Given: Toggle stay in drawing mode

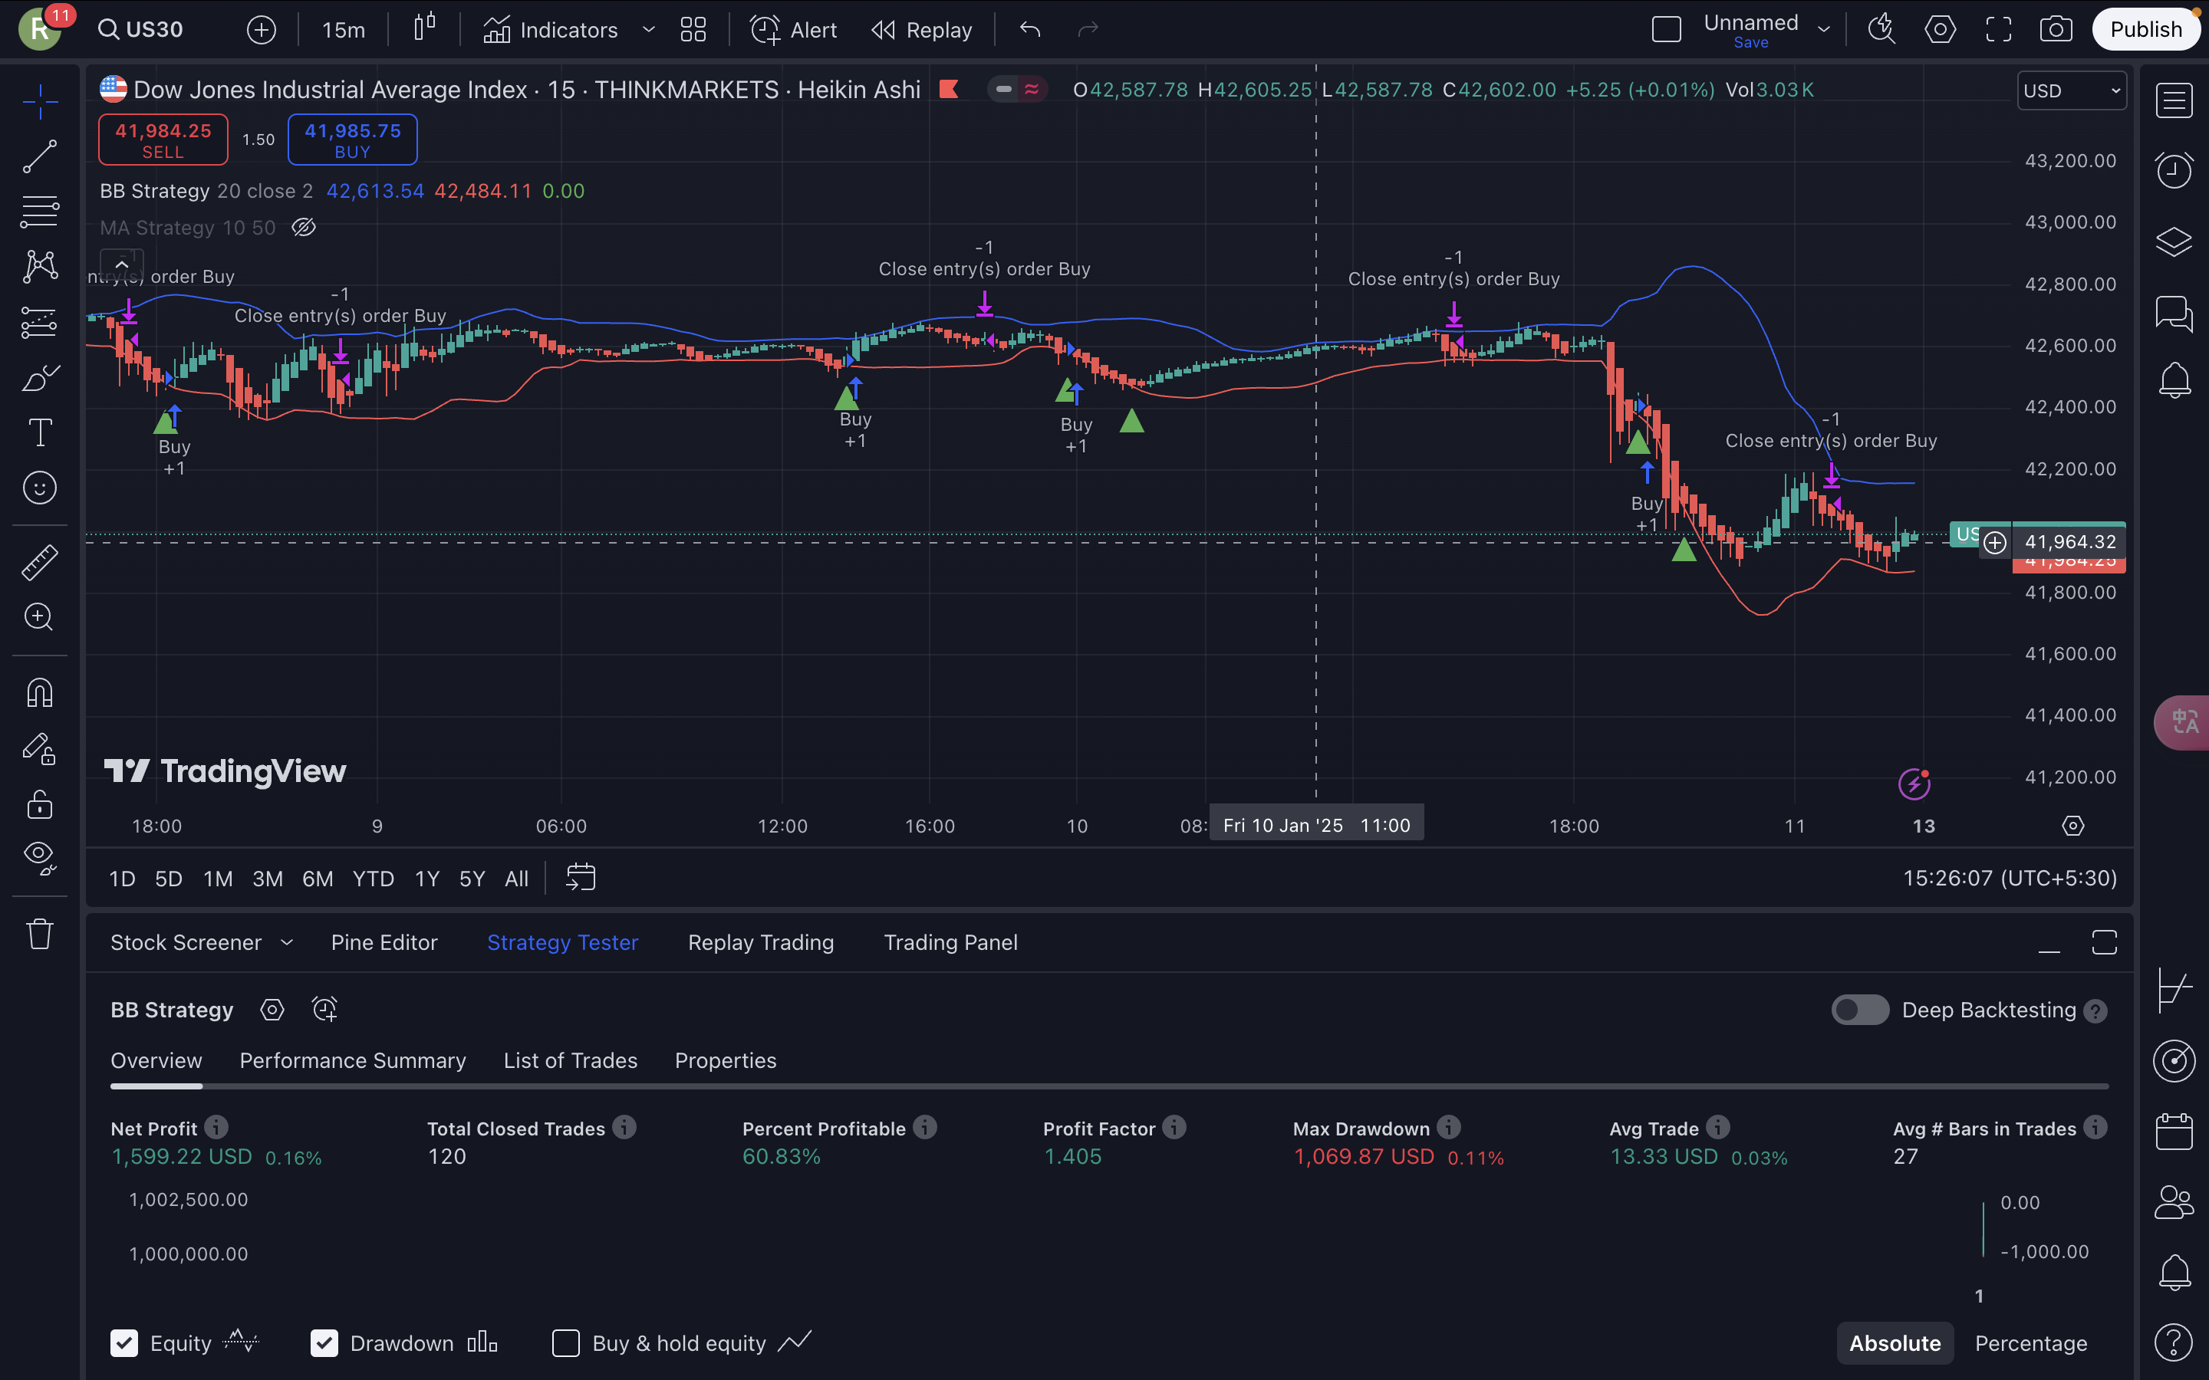Looking at the screenshot, I should pos(40,748).
